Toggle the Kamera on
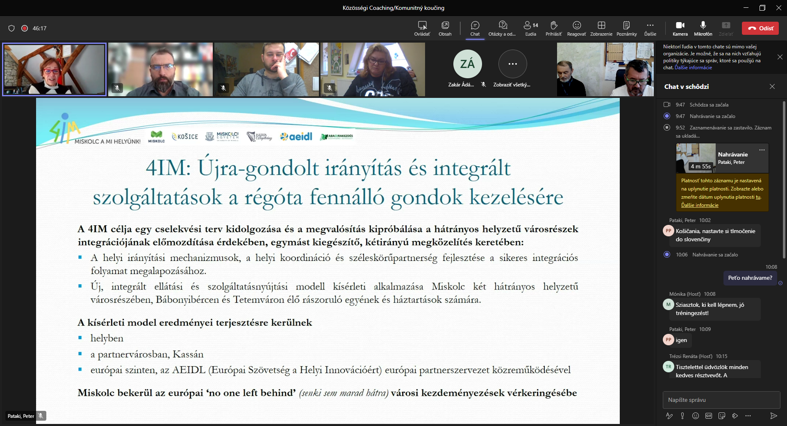This screenshot has width=787, height=426. (680, 28)
